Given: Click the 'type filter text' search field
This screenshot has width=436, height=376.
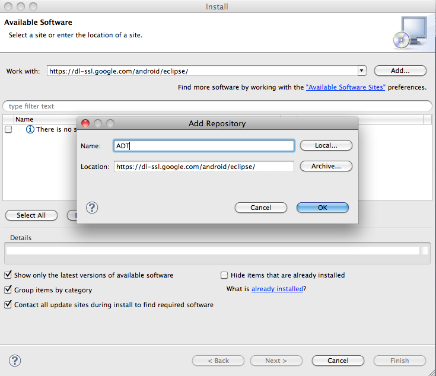Looking at the screenshot, I should [x=217, y=106].
